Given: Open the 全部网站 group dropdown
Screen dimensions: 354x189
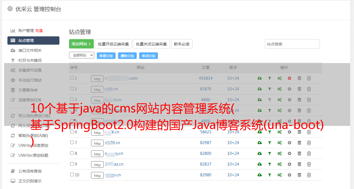Looking at the screenshot, I should click(82, 55).
